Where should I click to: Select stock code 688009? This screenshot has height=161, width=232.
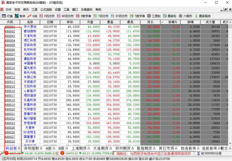(10, 63)
